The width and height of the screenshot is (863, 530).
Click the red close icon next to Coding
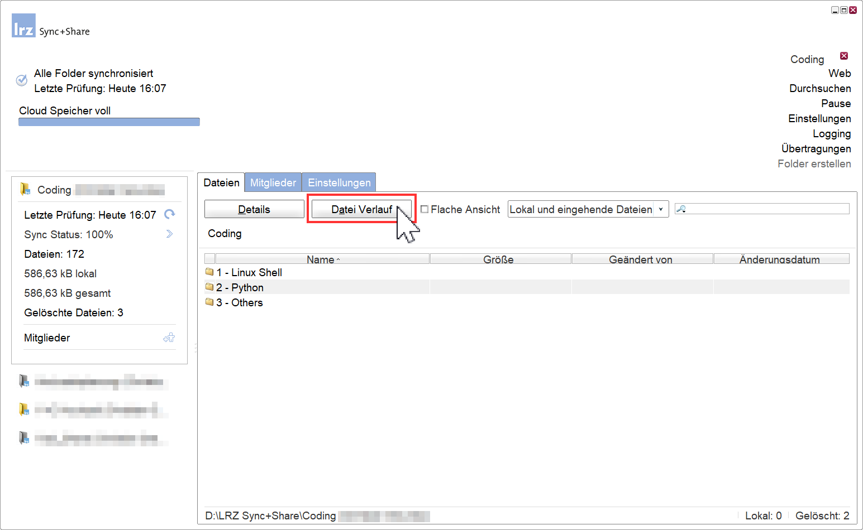(x=844, y=56)
